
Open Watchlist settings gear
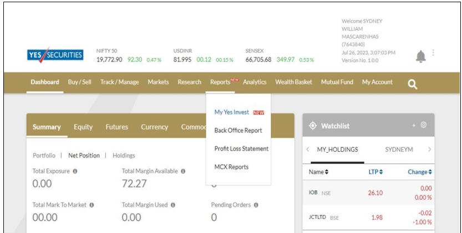pos(423,125)
